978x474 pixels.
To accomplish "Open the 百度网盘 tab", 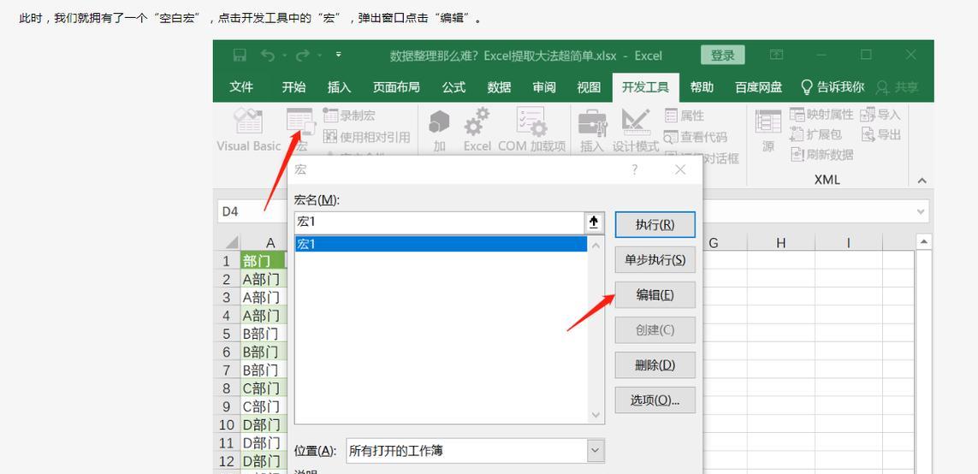I will 758,86.
